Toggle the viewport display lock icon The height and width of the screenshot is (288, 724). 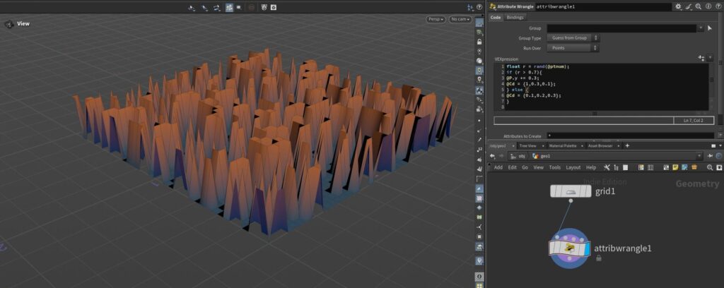[480, 42]
